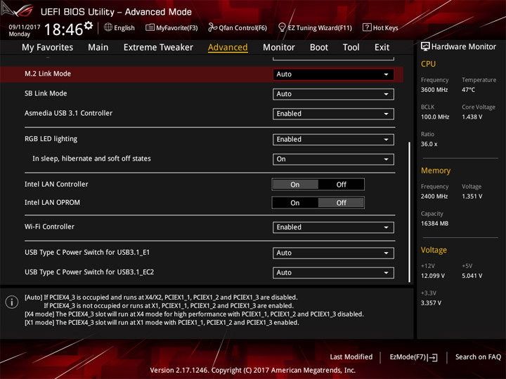Switch to Main tab
Image resolution: width=506 pixels, height=379 pixels.
coord(98,48)
